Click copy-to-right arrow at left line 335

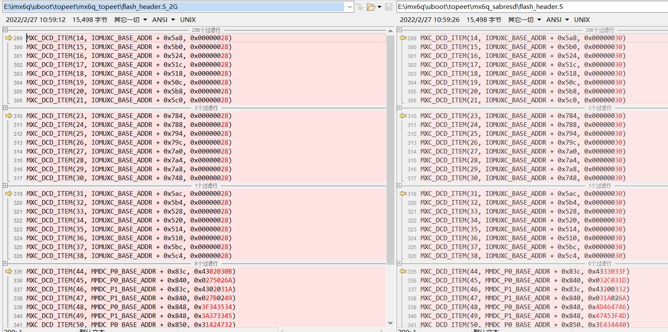[8, 272]
